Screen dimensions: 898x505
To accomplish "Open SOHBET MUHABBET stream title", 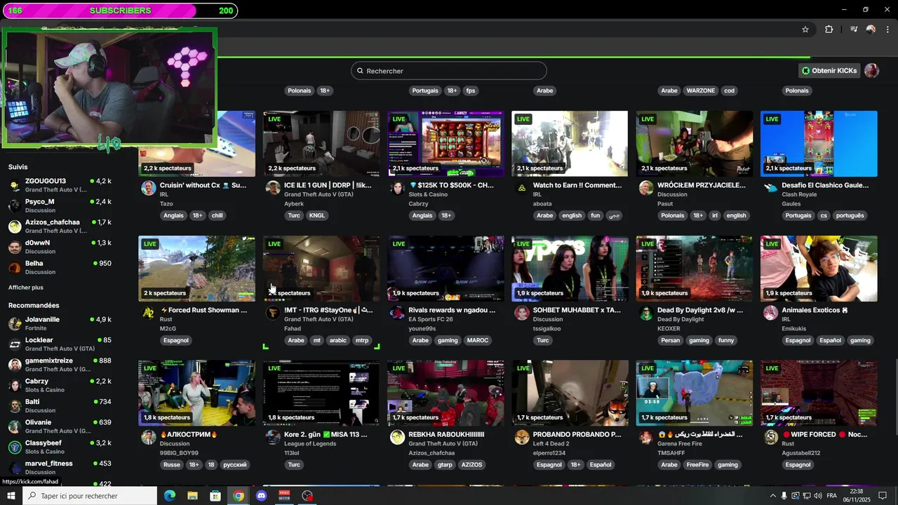I will [577, 310].
